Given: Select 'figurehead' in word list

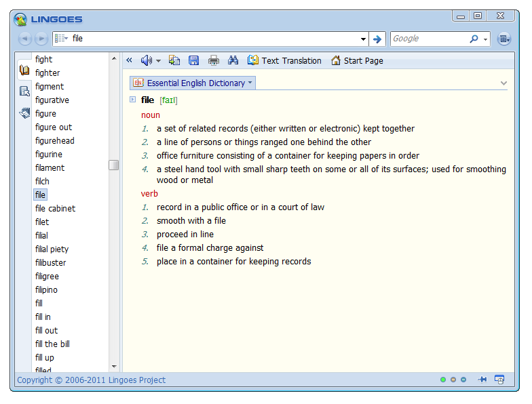Looking at the screenshot, I should 54,141.
